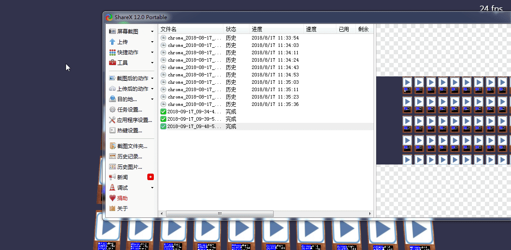The height and width of the screenshot is (250, 511).
Task: Click the image history icon
Action: click(112, 167)
